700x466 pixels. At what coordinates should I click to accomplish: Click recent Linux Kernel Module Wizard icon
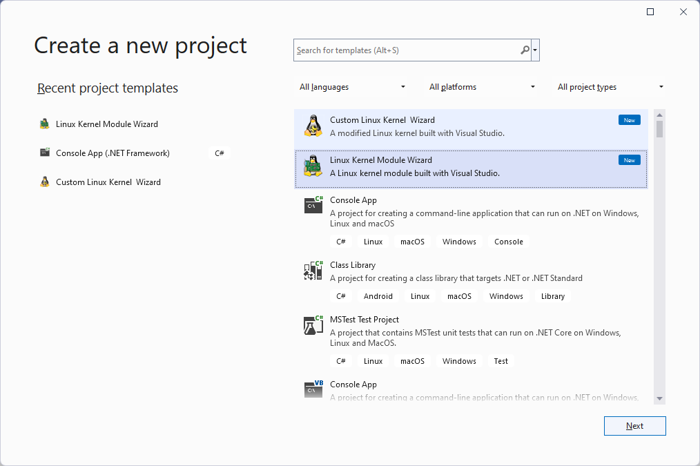pos(45,124)
